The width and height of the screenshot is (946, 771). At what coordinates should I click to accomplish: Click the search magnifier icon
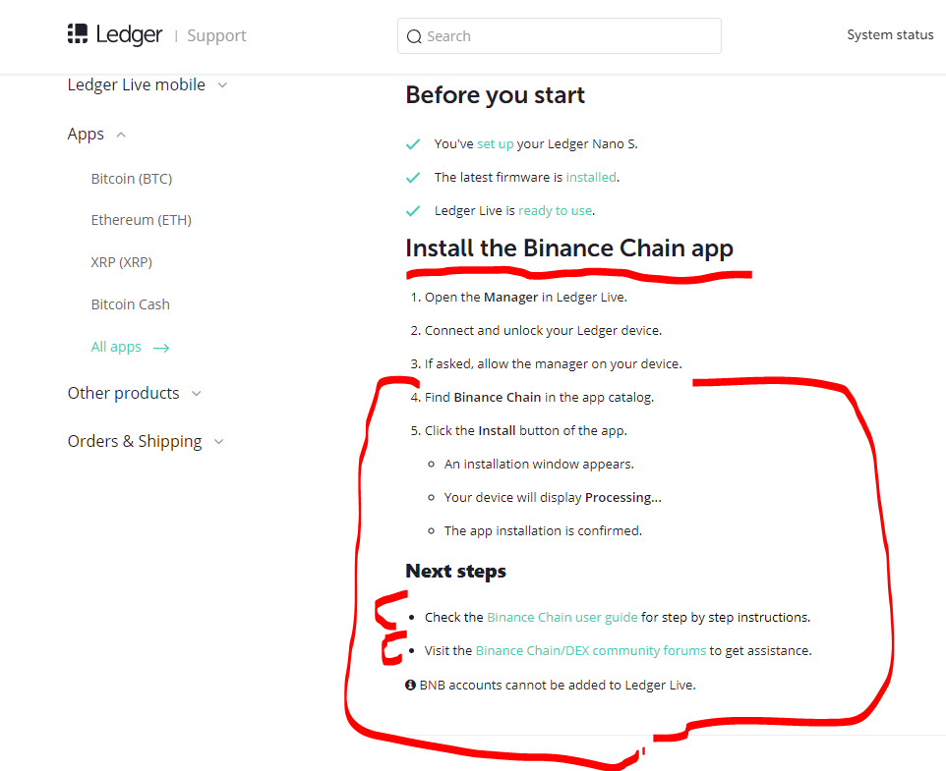414,36
